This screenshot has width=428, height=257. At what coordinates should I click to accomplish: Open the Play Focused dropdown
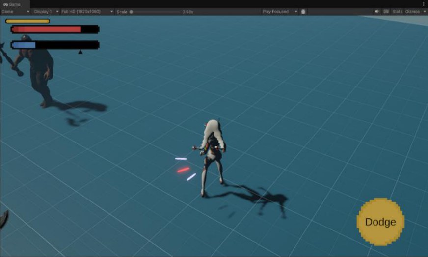pyautogui.click(x=279, y=12)
